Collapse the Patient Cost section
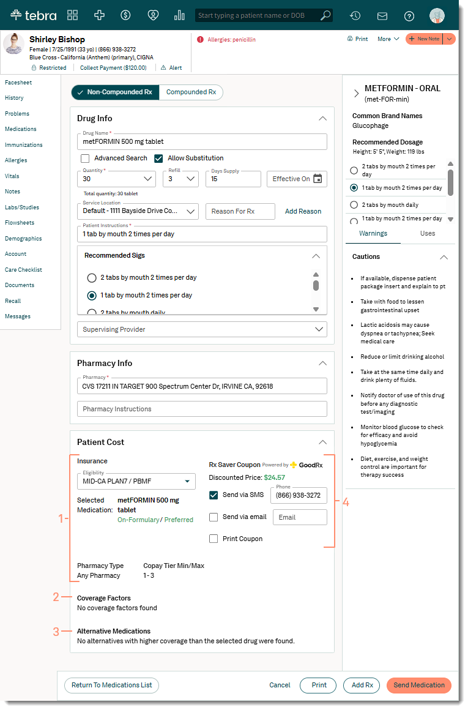Image resolution: width=468 pixels, height=710 pixels. 322,443
